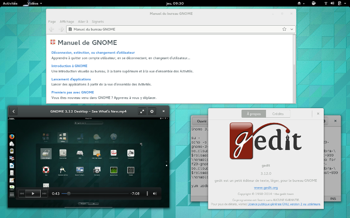
Task: Click the speaker volume icon in top bar
Action: pos(332,3)
